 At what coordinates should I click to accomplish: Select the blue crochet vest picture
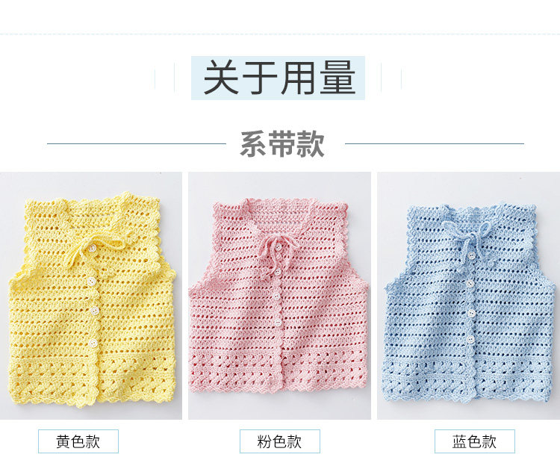pos(469,296)
